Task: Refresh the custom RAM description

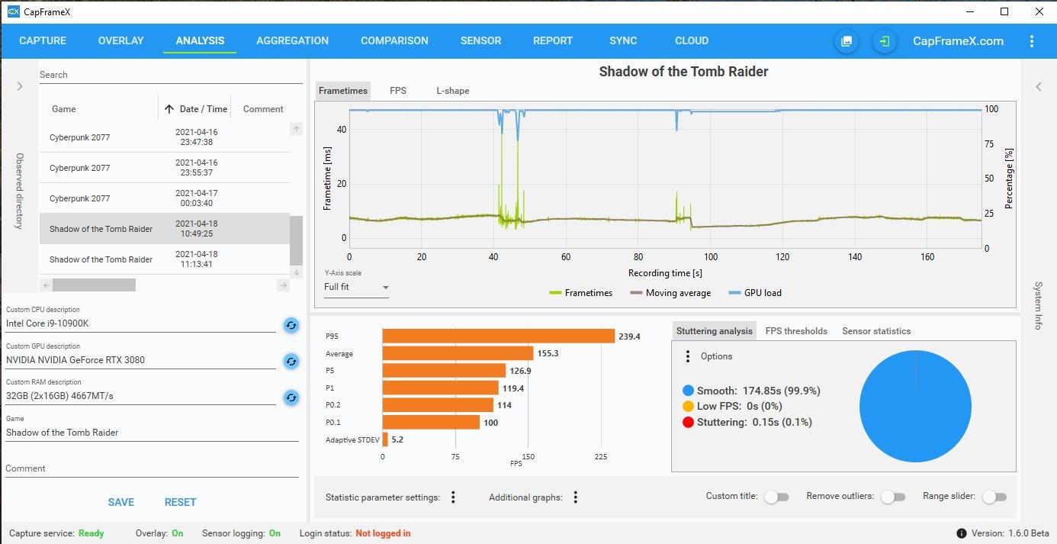Action: (291, 398)
